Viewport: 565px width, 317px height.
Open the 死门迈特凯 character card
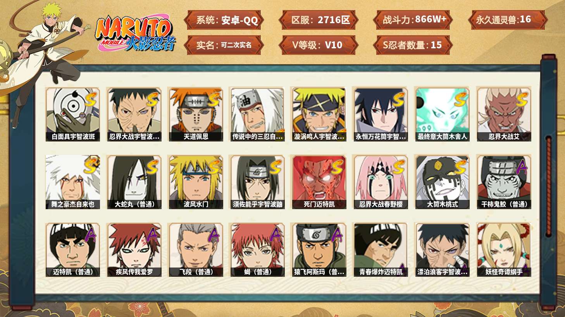tap(319, 182)
